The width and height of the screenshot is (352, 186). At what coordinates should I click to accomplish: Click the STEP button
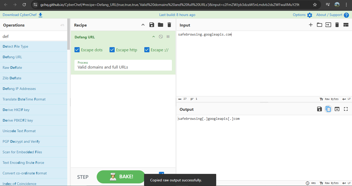[x=83, y=177]
